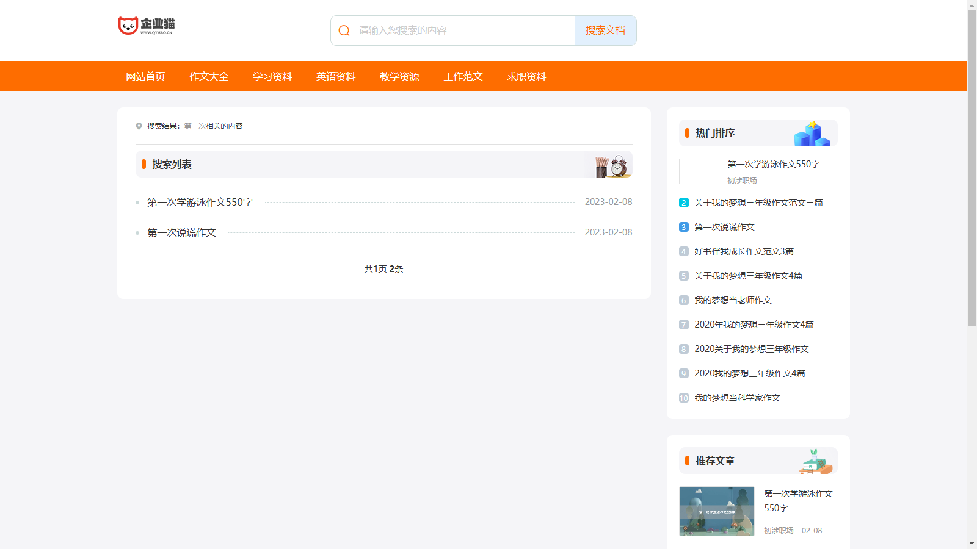Image resolution: width=977 pixels, height=549 pixels.
Task: Click the magnifier icon in search box
Action: point(344,30)
